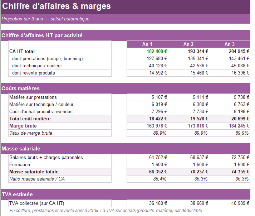This screenshot has width=255, height=216.
Task: Click total cell 18 422 €
Action: tap(147, 119)
